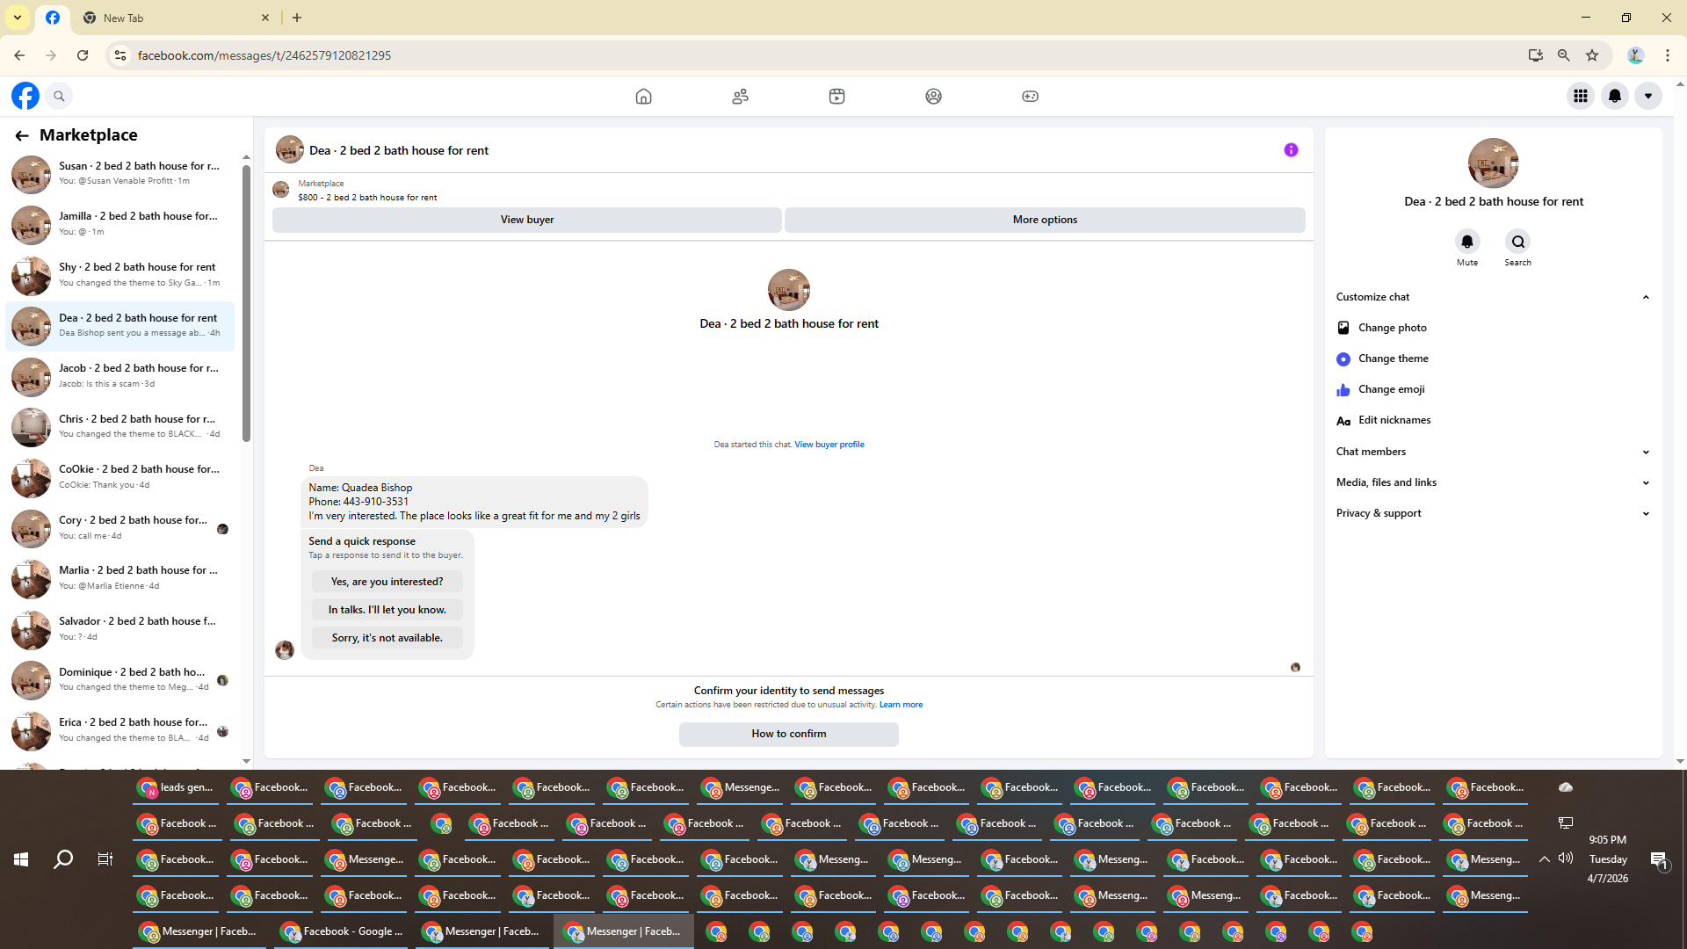Screen dimensions: 1687x949
Task: Click the purple conversation info icon
Action: tap(1291, 150)
